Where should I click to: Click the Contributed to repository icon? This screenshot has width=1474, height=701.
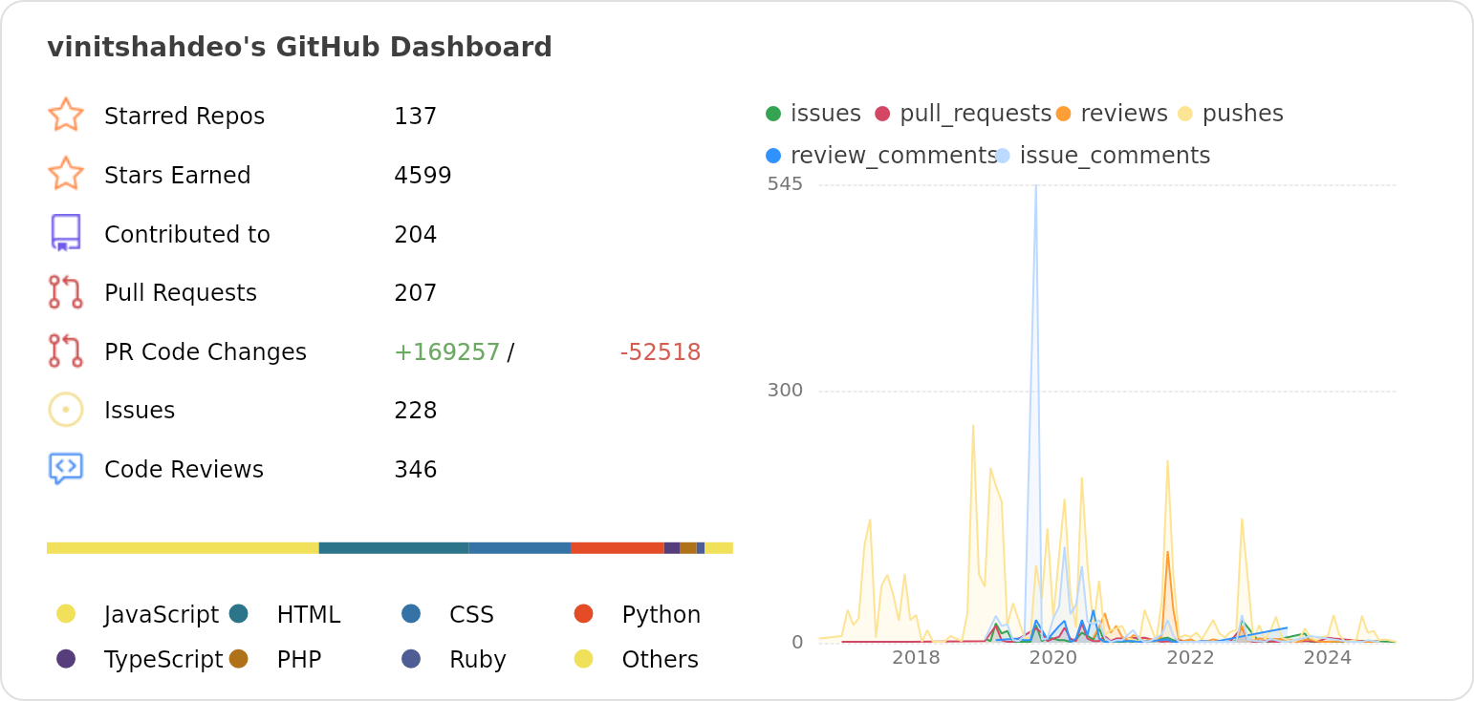tap(65, 233)
